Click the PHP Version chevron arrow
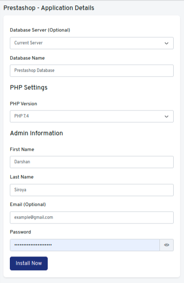The width and height of the screenshot is (184, 283). [166, 116]
